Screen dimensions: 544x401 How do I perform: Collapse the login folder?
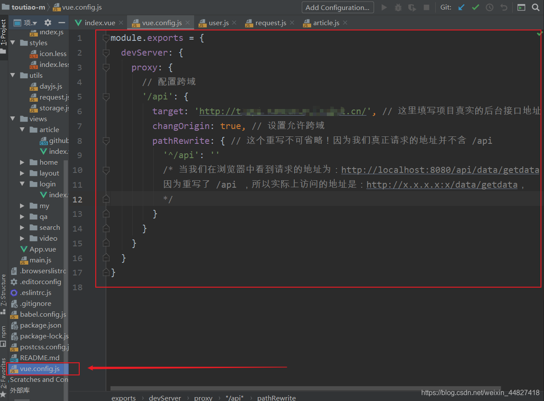22,184
